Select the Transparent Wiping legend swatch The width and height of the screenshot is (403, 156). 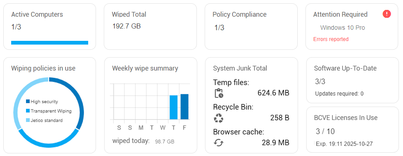pos(28,111)
